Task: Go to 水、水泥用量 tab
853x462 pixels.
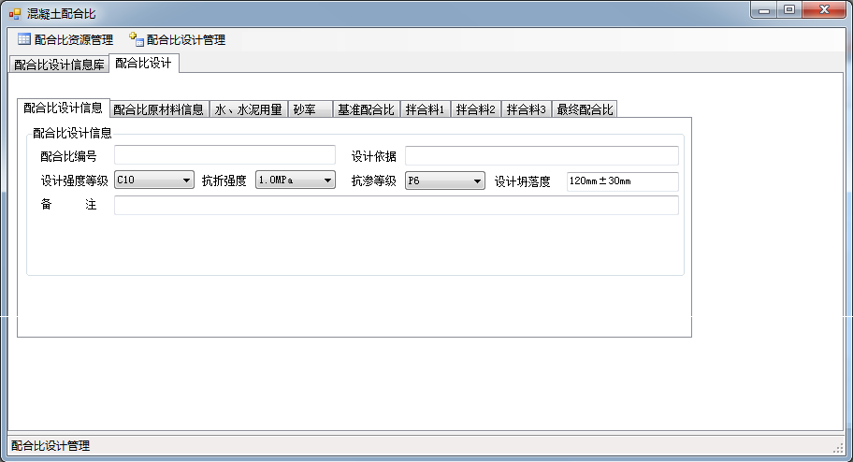Action: click(x=248, y=109)
